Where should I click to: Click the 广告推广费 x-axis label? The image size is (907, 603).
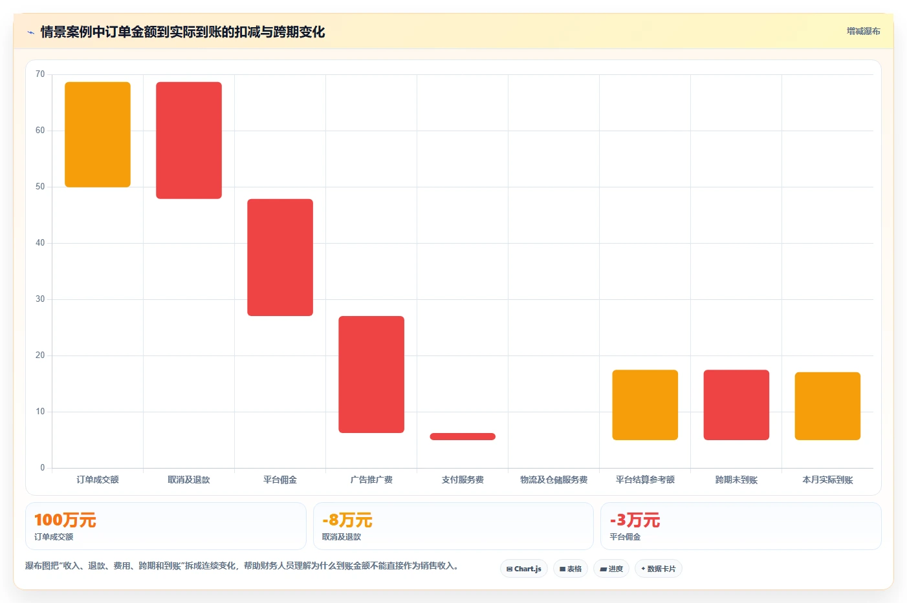(371, 480)
